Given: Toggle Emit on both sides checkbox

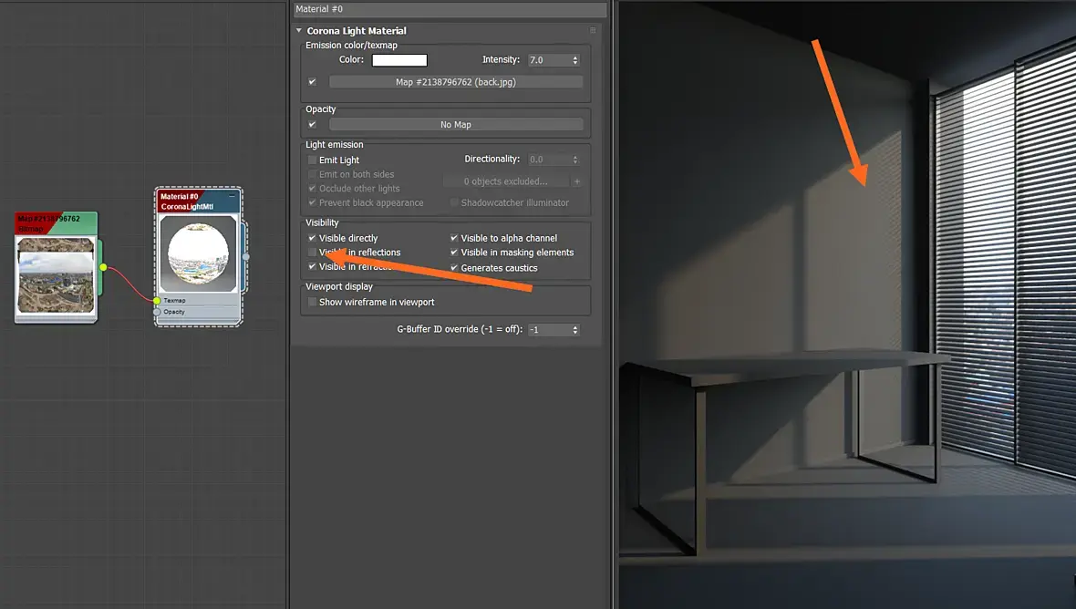Looking at the screenshot, I should click(312, 174).
